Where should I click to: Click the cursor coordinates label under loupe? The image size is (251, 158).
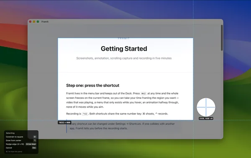(x=206, y=119)
